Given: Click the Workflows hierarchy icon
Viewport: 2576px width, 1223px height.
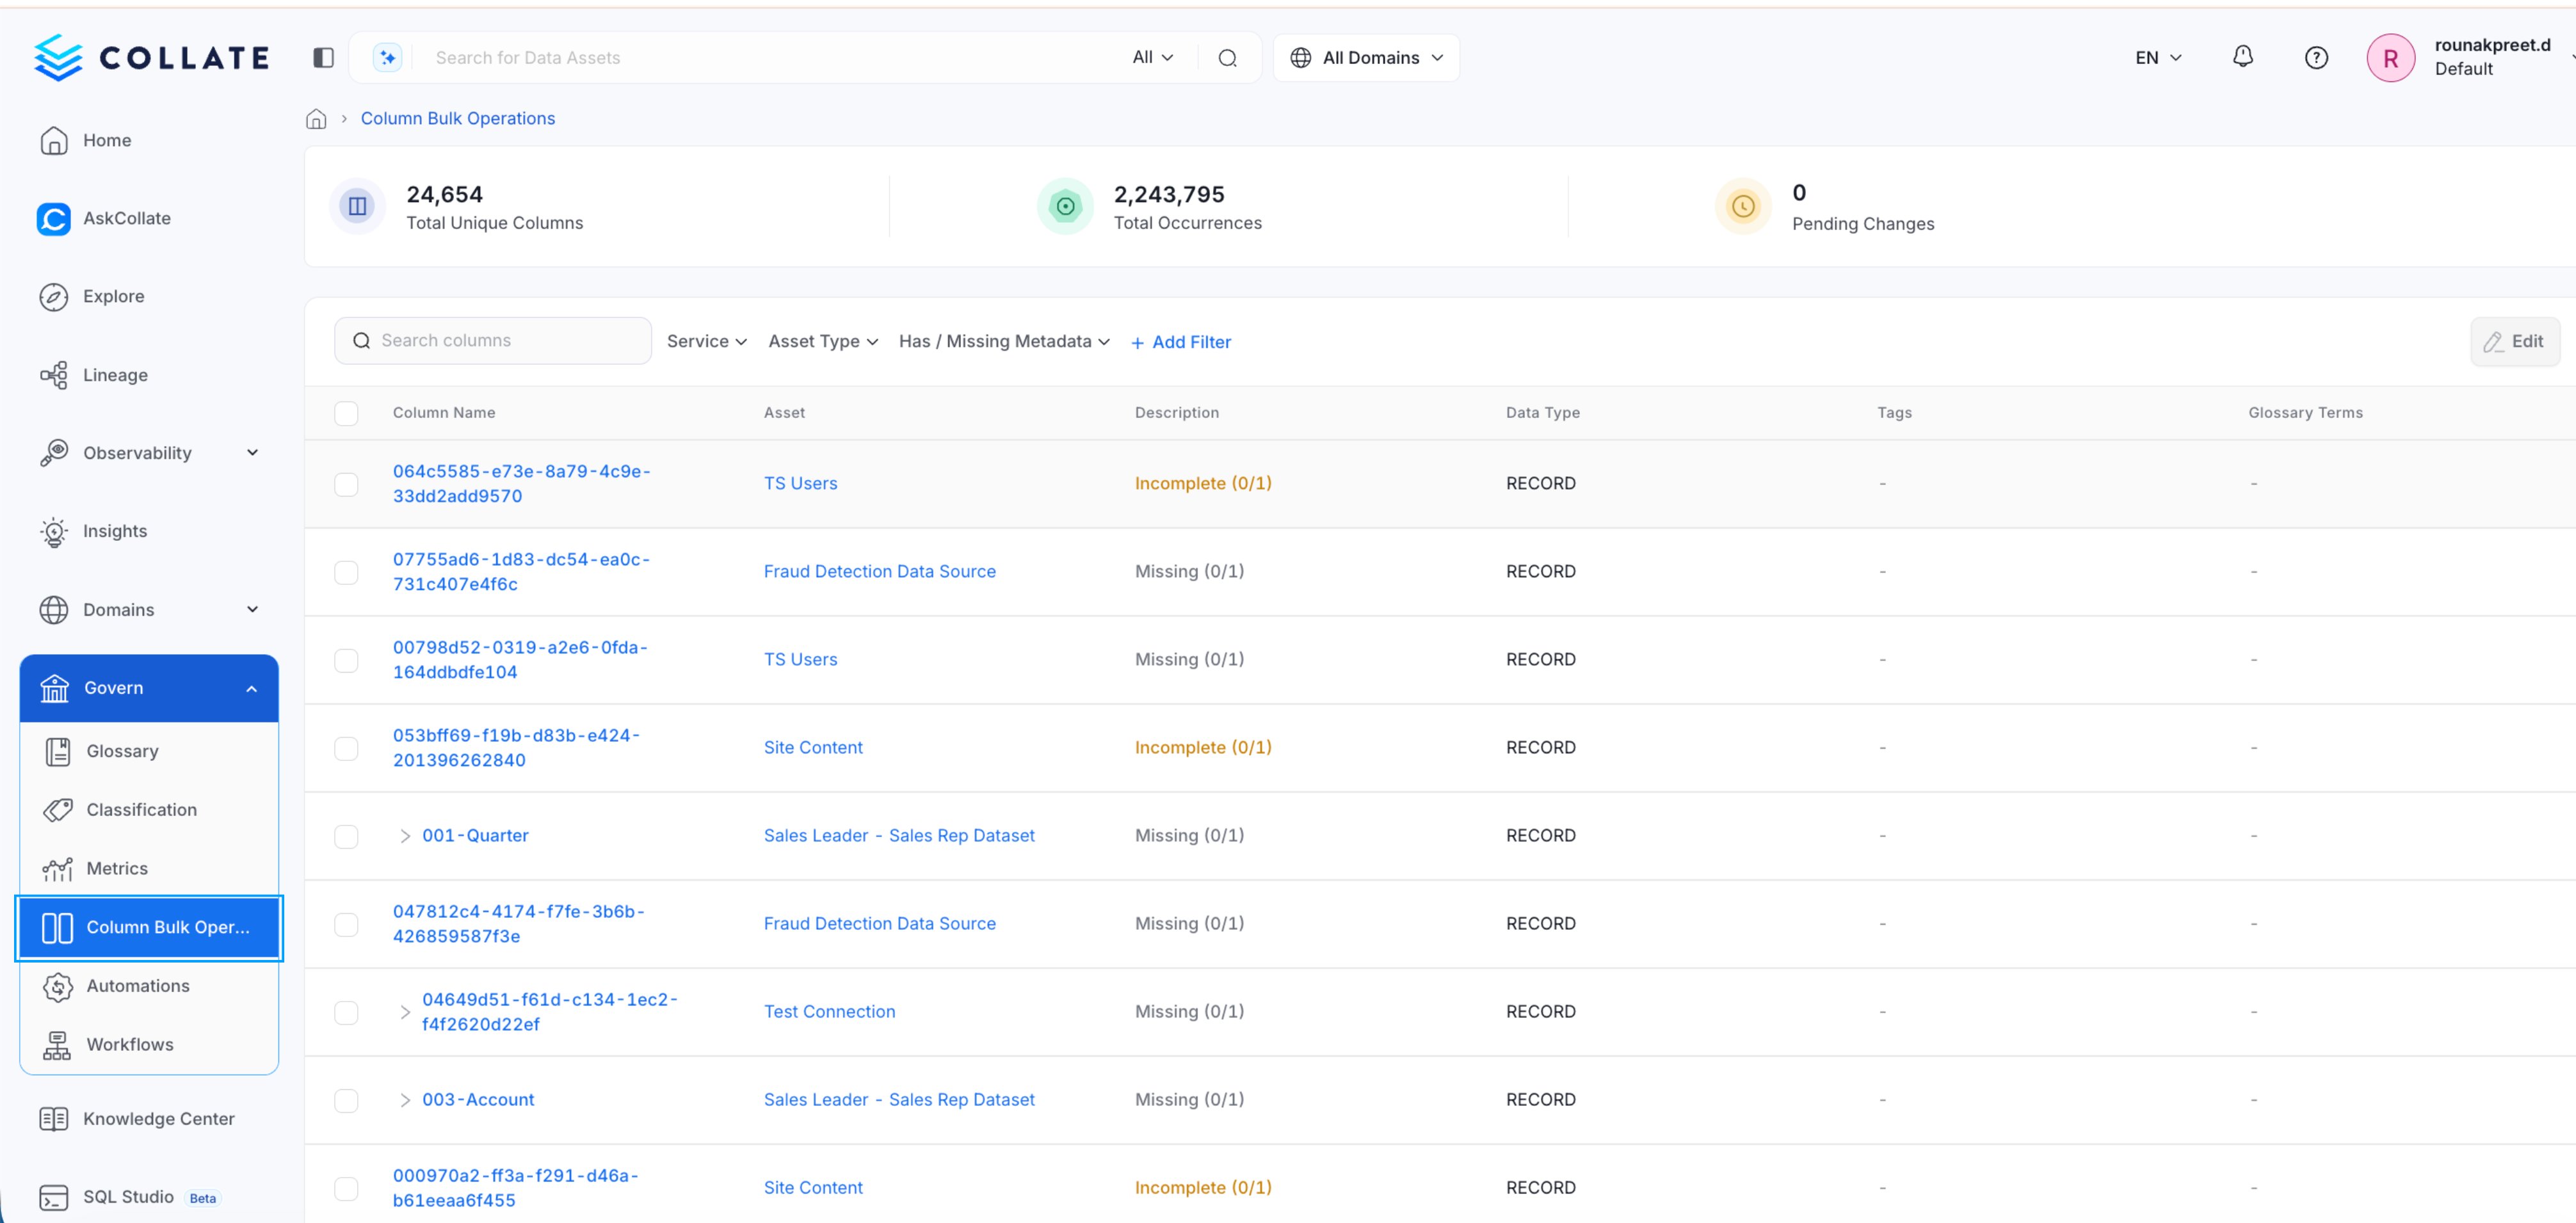Looking at the screenshot, I should (58, 1045).
